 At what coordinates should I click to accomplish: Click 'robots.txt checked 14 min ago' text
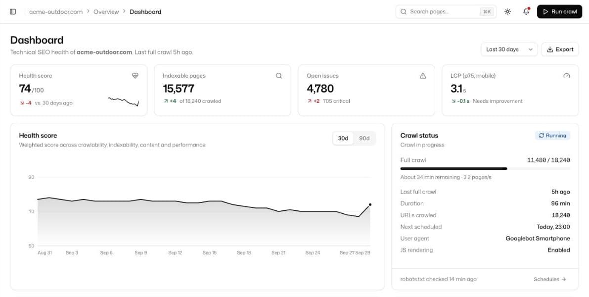[438, 279]
